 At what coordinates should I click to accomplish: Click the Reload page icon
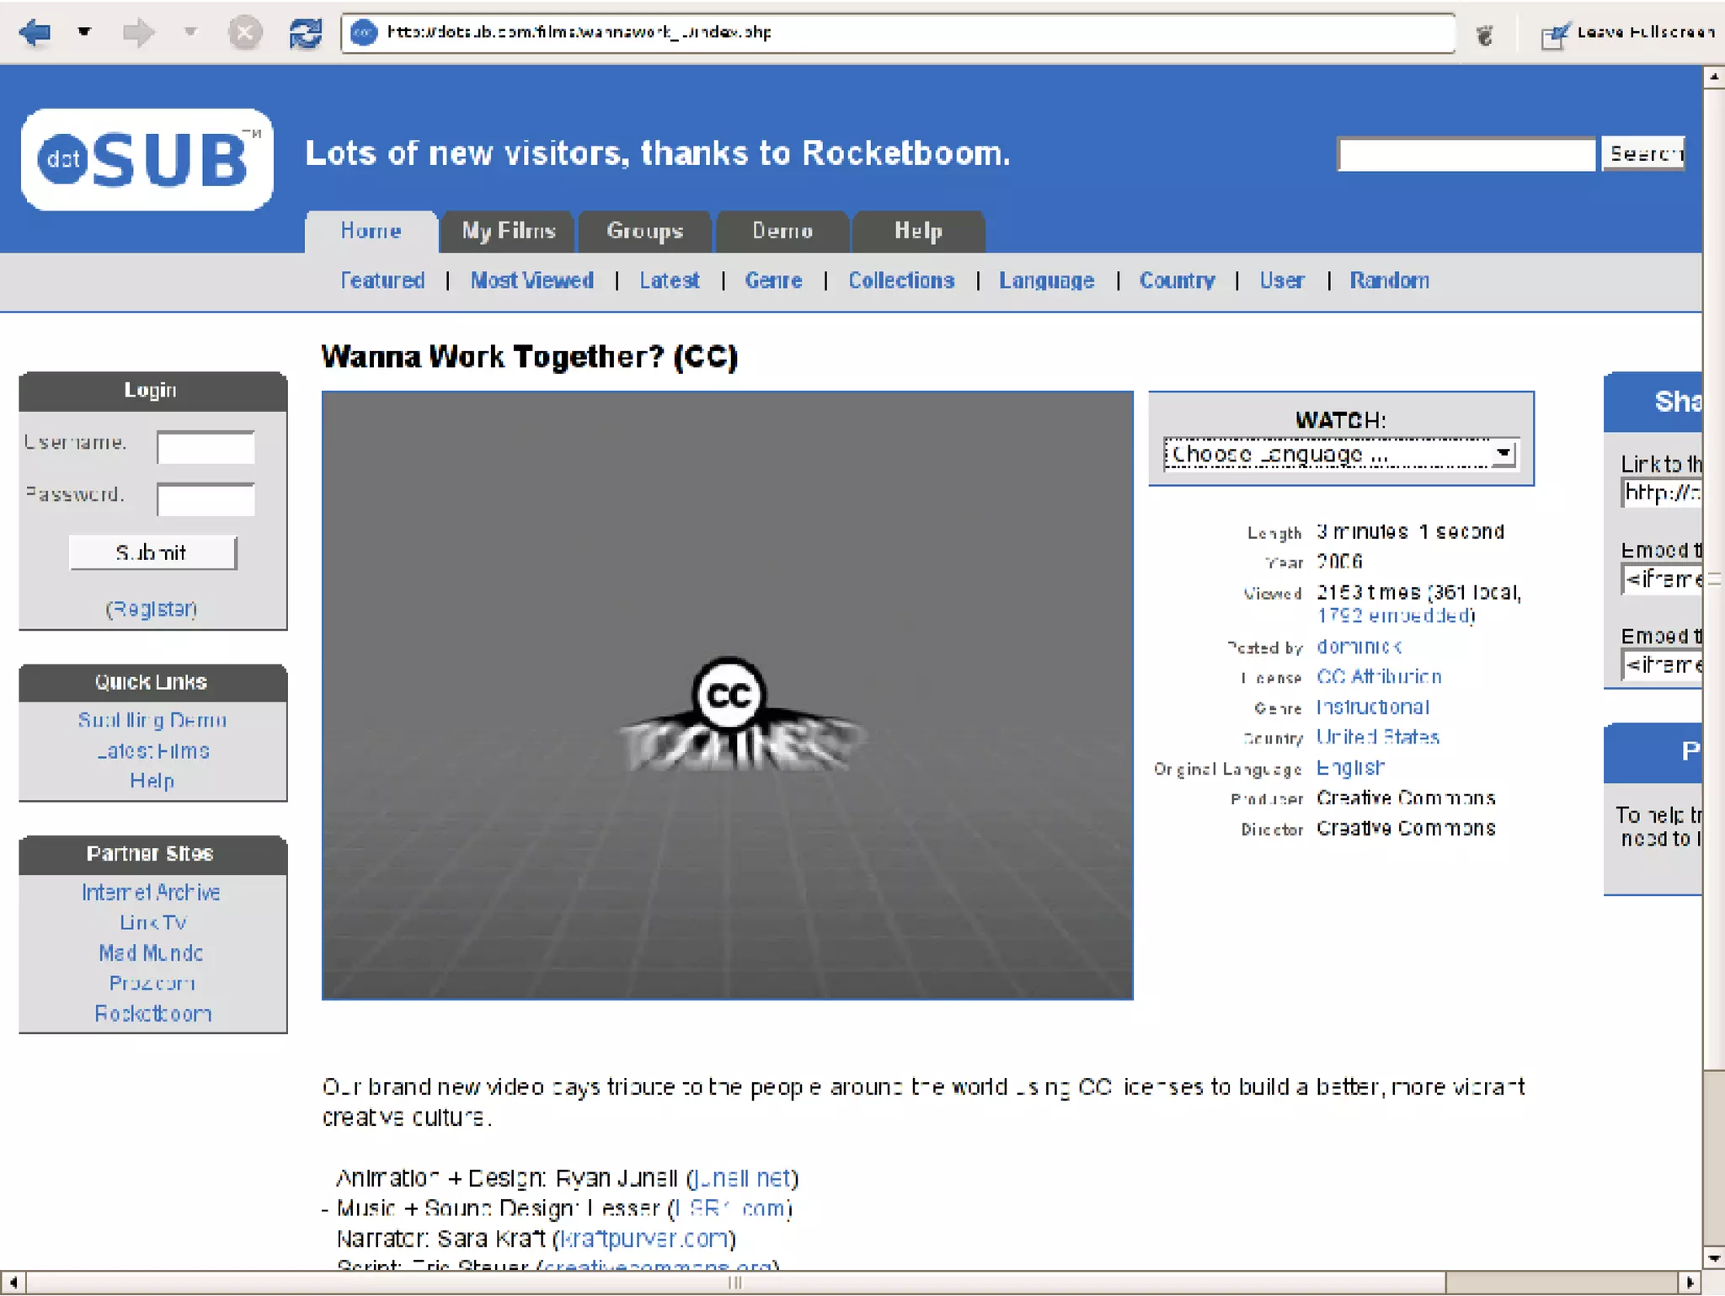pyautogui.click(x=305, y=33)
